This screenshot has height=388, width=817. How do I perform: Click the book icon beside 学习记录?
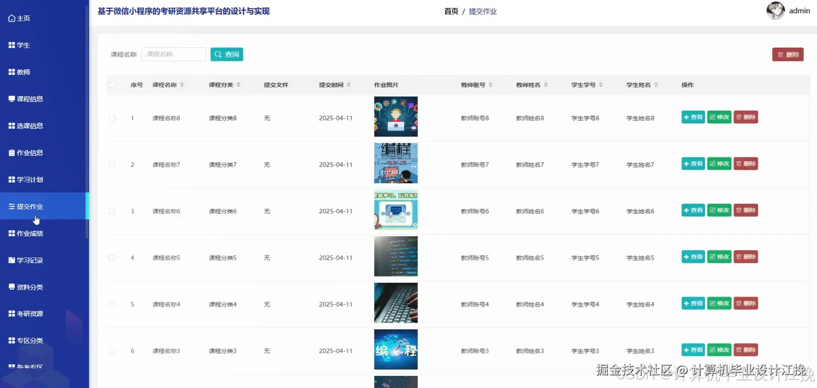12,260
